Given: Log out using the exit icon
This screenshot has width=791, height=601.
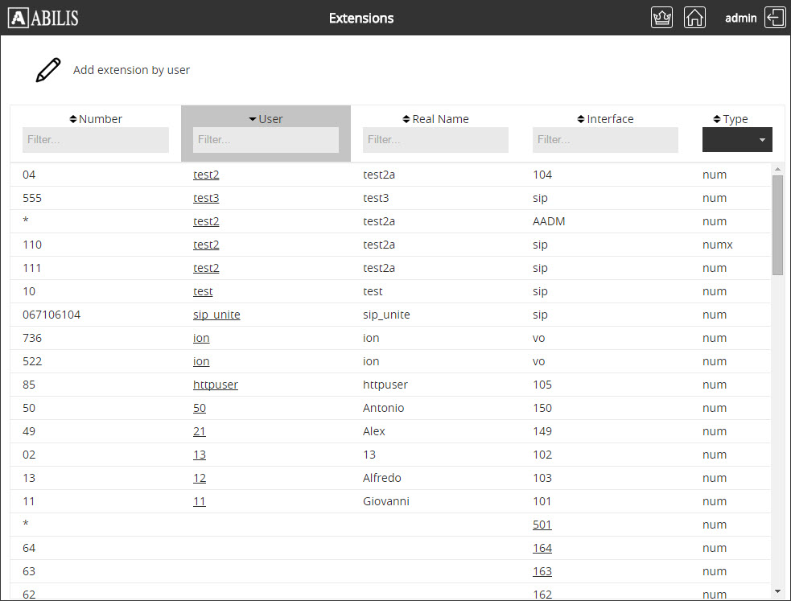Looking at the screenshot, I should 775,18.
